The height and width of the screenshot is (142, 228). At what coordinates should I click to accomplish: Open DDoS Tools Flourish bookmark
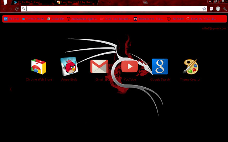coord(115,19)
